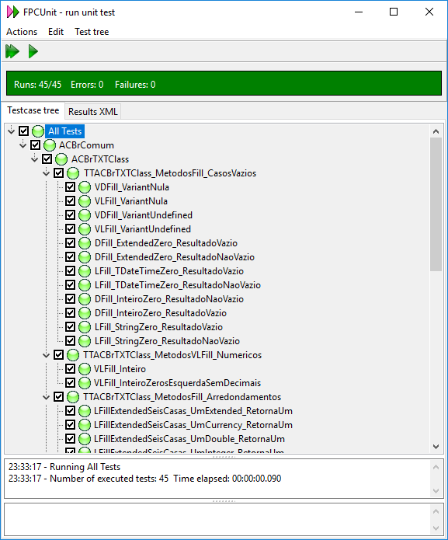Click the green status circle next to VDFill_VariantNula

point(85,187)
